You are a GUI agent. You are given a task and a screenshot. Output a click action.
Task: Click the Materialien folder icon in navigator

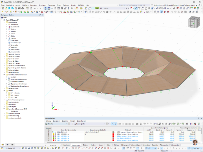[x=9, y=24]
